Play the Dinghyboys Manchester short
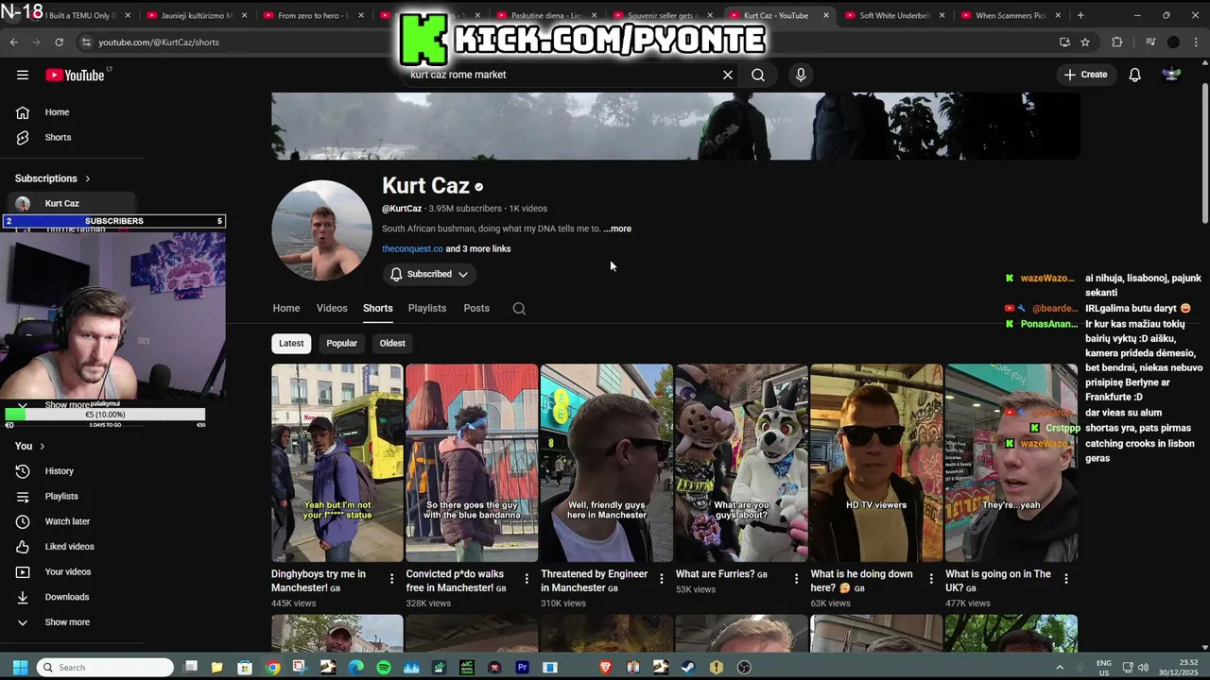This screenshot has width=1210, height=680. (337, 463)
